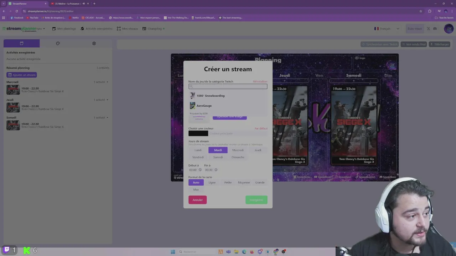Select Samedi as stream day
Image resolution: width=456 pixels, height=256 pixels.
click(x=218, y=157)
